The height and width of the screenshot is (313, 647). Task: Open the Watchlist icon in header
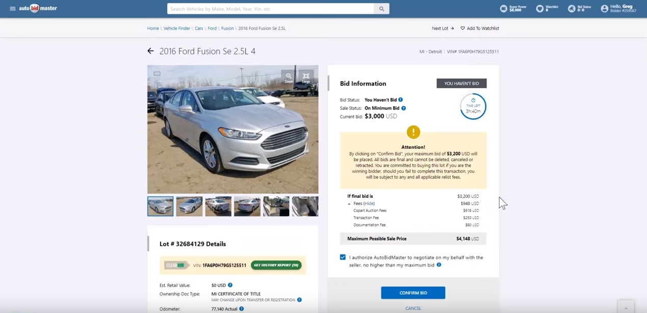[x=540, y=9]
